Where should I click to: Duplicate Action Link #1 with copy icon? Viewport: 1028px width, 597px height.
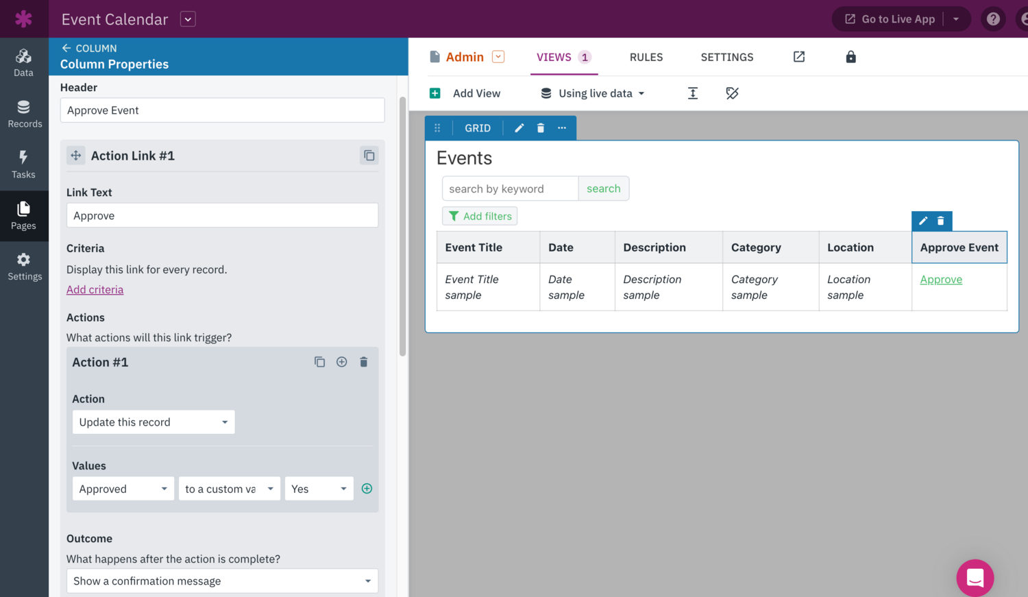click(369, 156)
